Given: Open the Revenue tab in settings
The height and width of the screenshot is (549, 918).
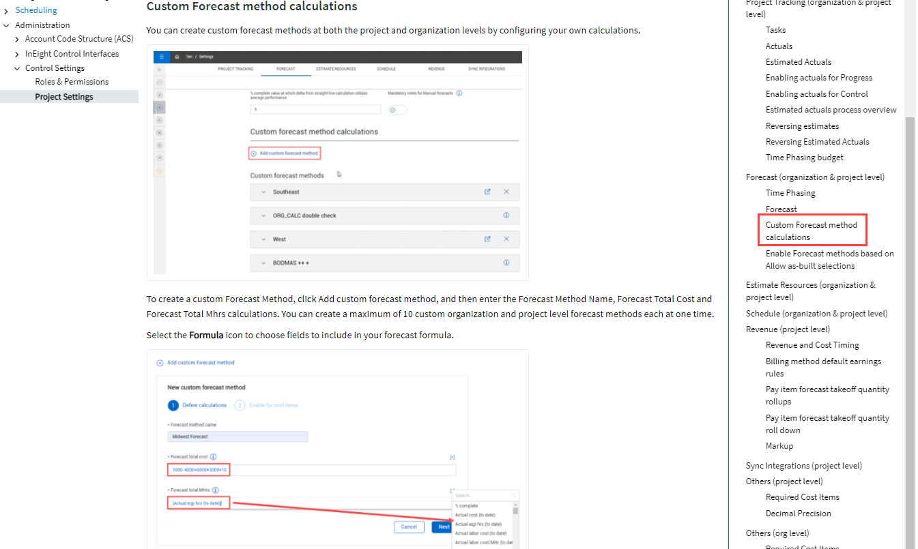Looking at the screenshot, I should tap(436, 69).
